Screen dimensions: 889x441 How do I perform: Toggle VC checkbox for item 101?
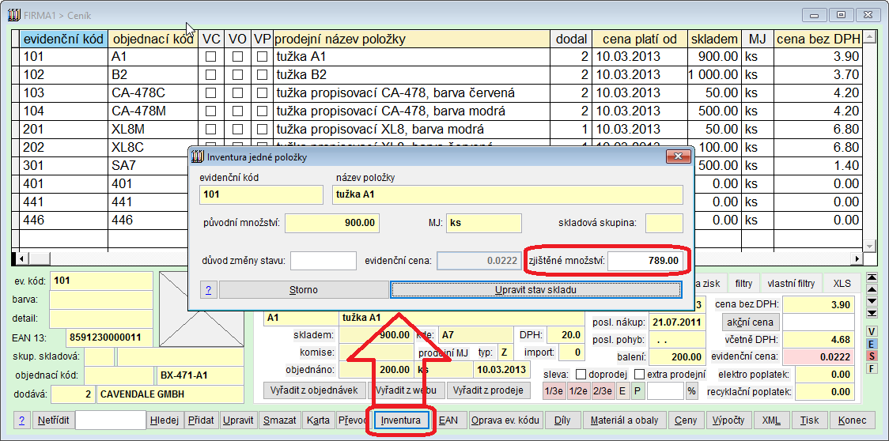211,57
